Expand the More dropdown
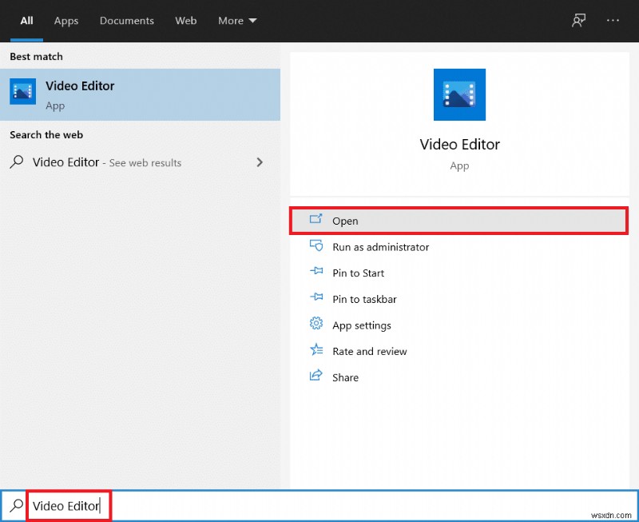 click(x=236, y=21)
